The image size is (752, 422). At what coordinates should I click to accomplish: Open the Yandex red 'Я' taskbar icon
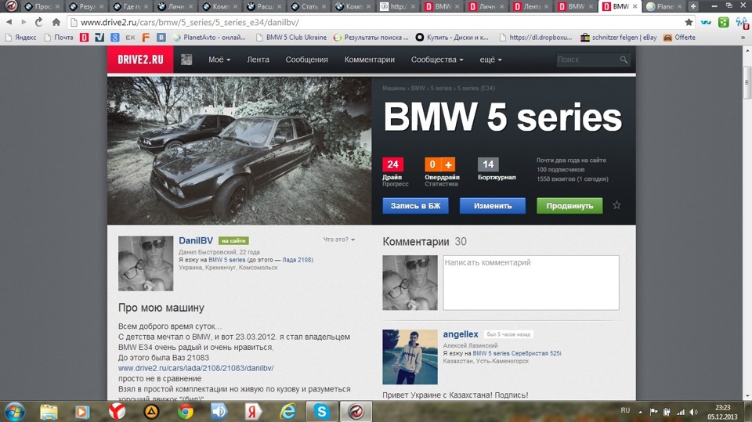[253, 412]
